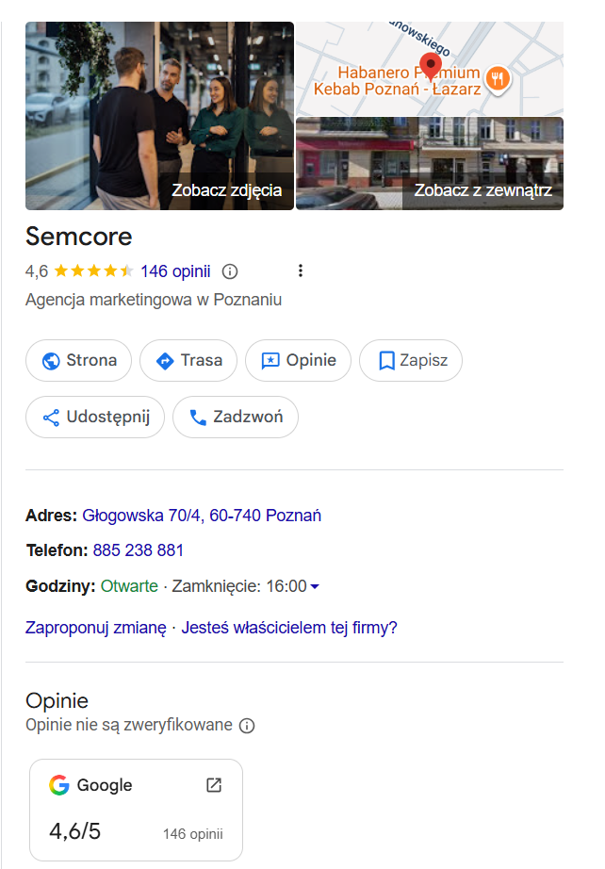The width and height of the screenshot is (605, 869).
Task: Click info icon next to unverified reviews note
Action: tap(247, 726)
